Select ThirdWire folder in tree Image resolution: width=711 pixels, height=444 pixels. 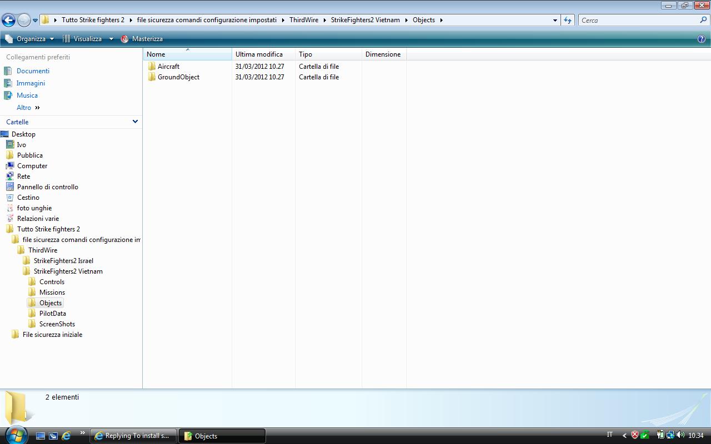tap(42, 250)
